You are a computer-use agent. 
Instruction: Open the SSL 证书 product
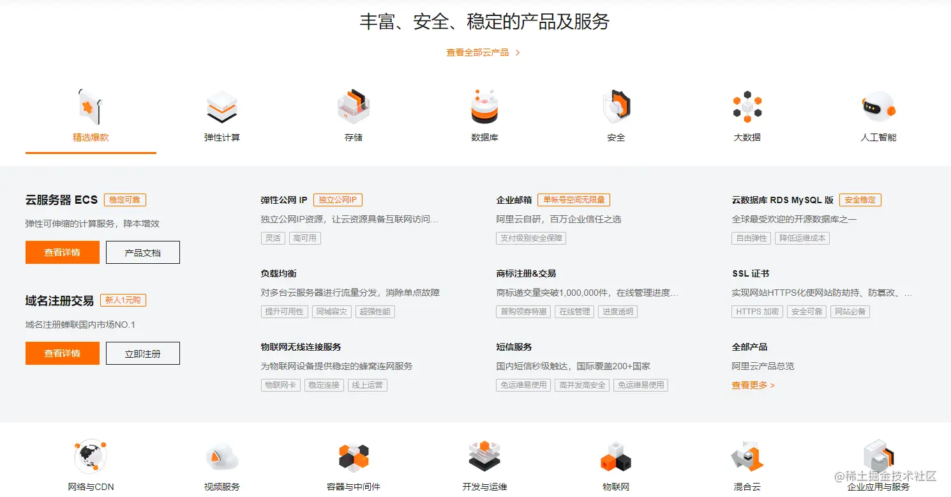coord(750,273)
